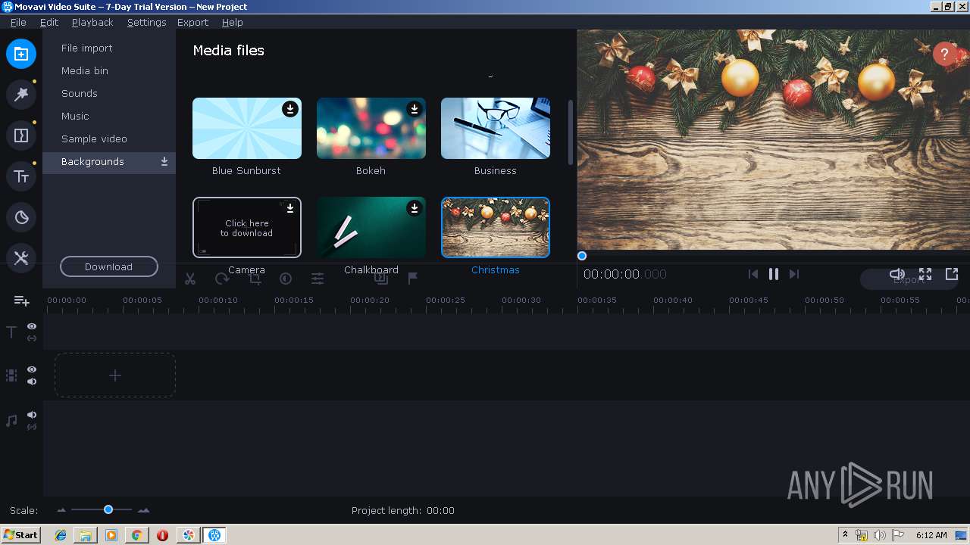Open the File menu
Viewport: 970px width, 545px height.
click(18, 22)
